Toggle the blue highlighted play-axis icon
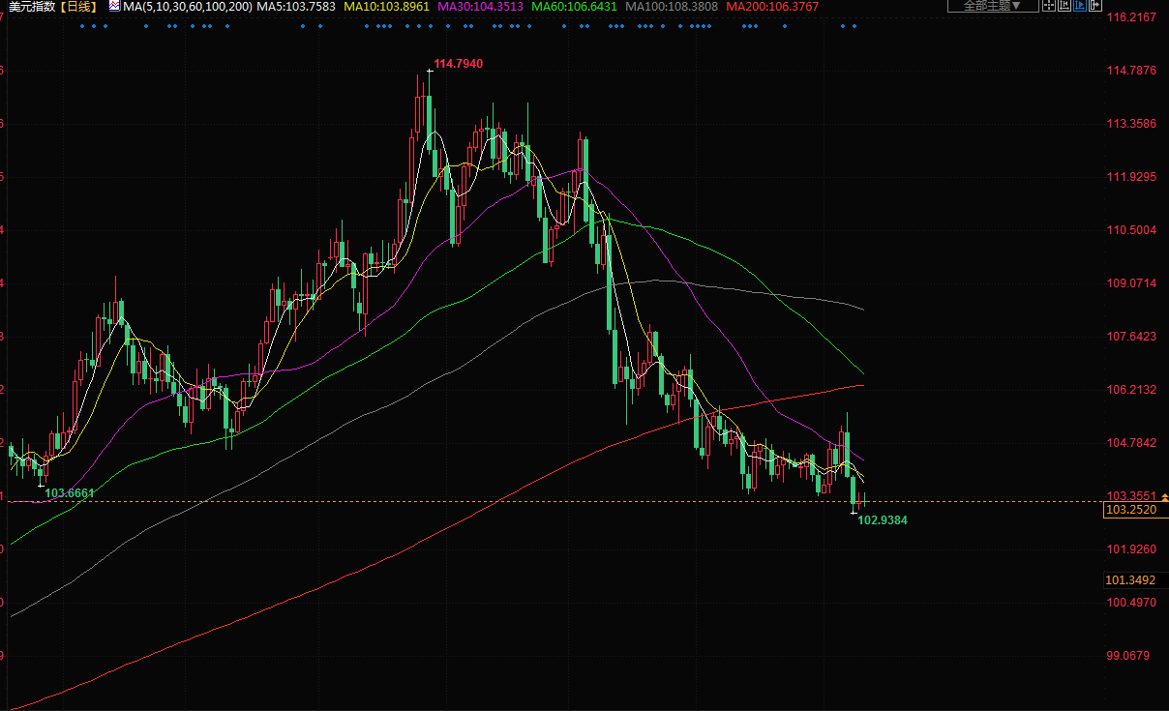 point(1077,6)
